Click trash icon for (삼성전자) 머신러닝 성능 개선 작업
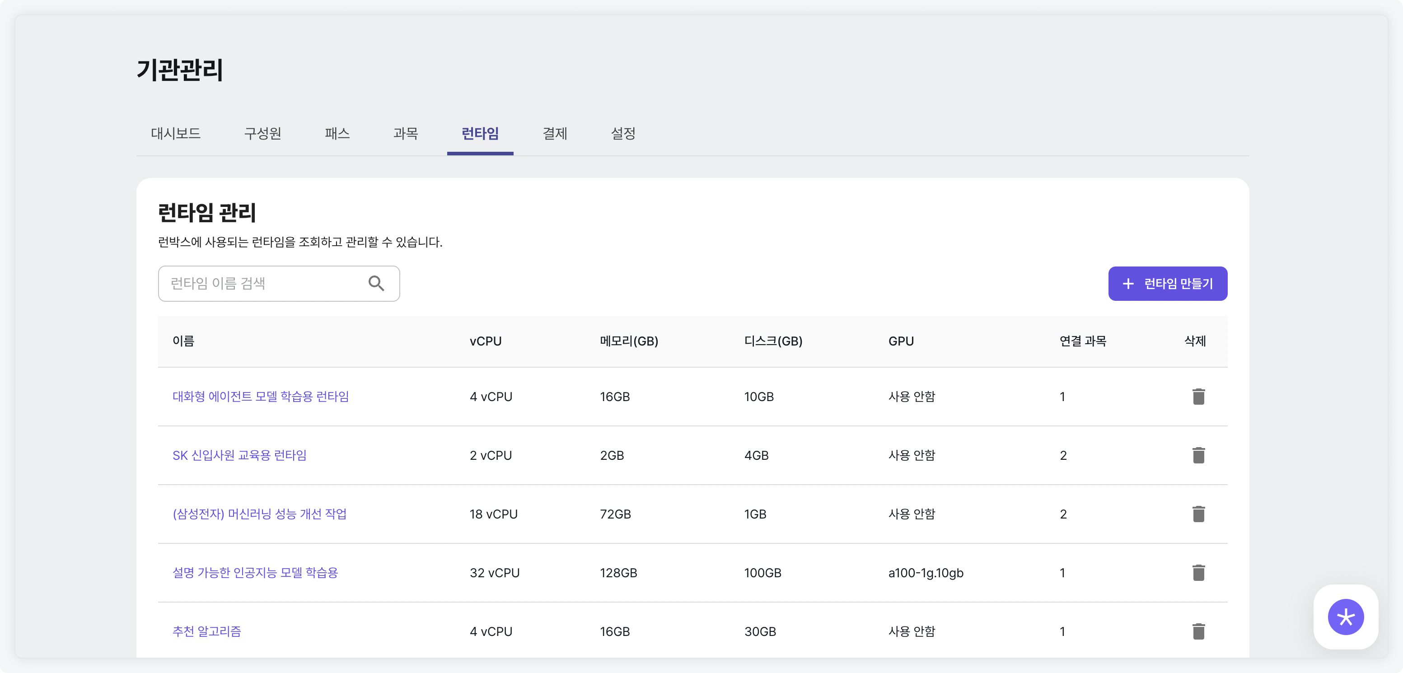The height and width of the screenshot is (673, 1403). 1198,514
